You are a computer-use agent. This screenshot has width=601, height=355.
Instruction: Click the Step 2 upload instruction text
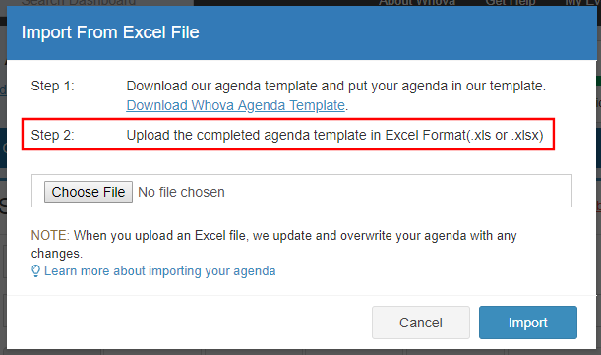click(x=335, y=135)
